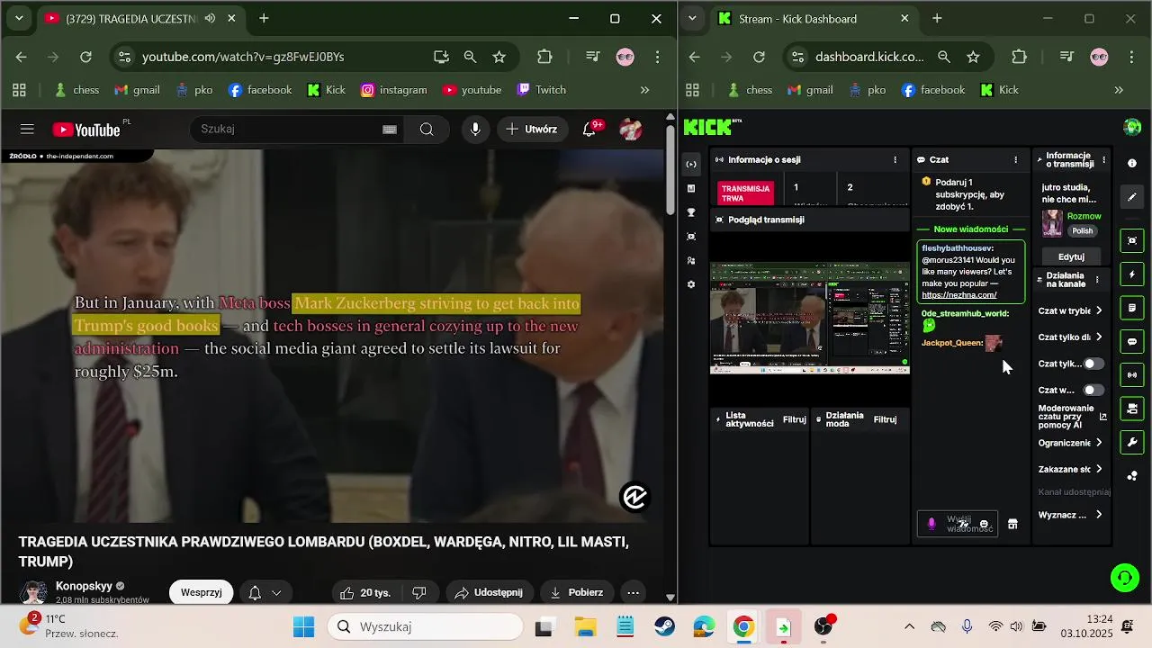The width and height of the screenshot is (1152, 648).
Task: Dislike the video with thumbs down
Action: coord(419,592)
